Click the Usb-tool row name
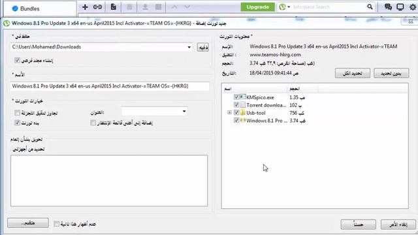 256,113
